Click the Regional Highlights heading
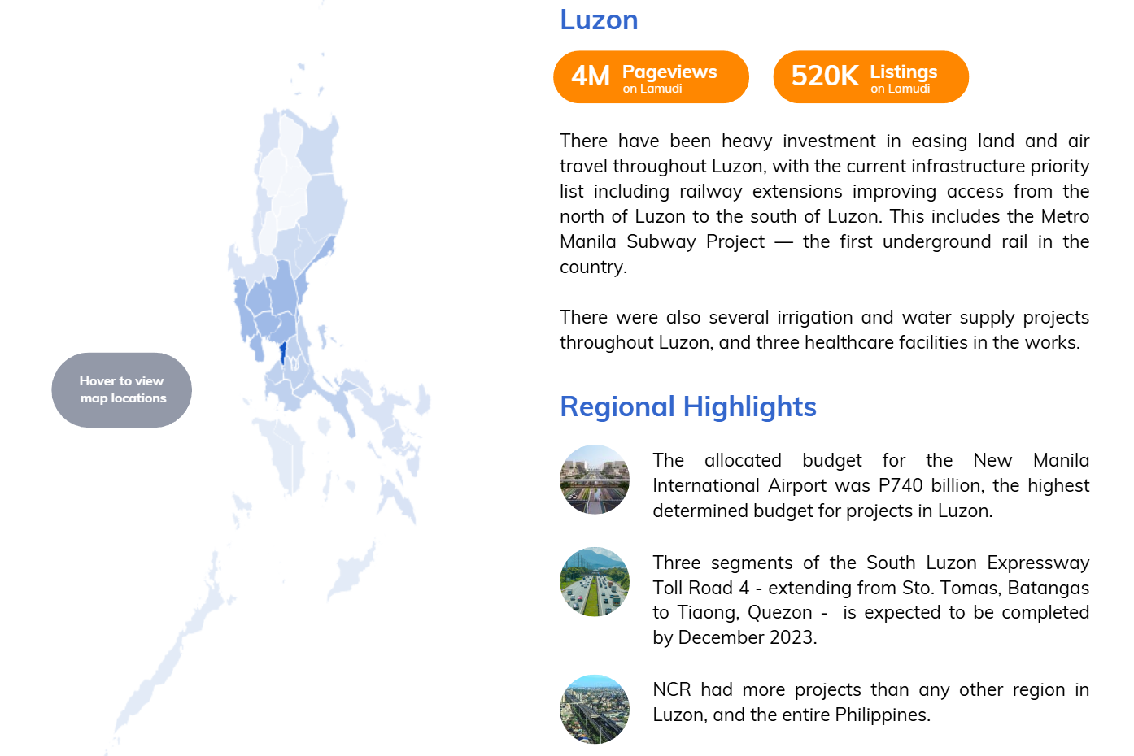The width and height of the screenshot is (1134, 756). [688, 406]
